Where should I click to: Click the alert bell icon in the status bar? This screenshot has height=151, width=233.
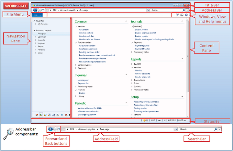click(144, 120)
